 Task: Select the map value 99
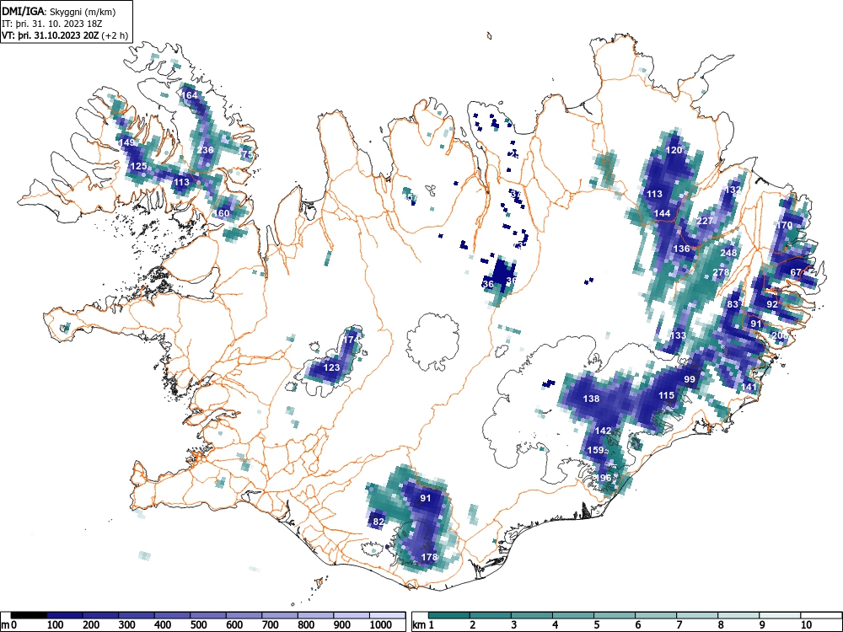click(x=690, y=379)
